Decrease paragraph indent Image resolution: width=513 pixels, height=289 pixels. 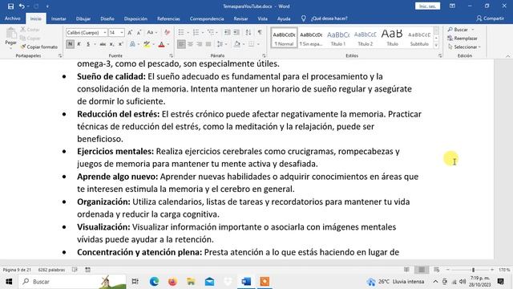(x=227, y=32)
